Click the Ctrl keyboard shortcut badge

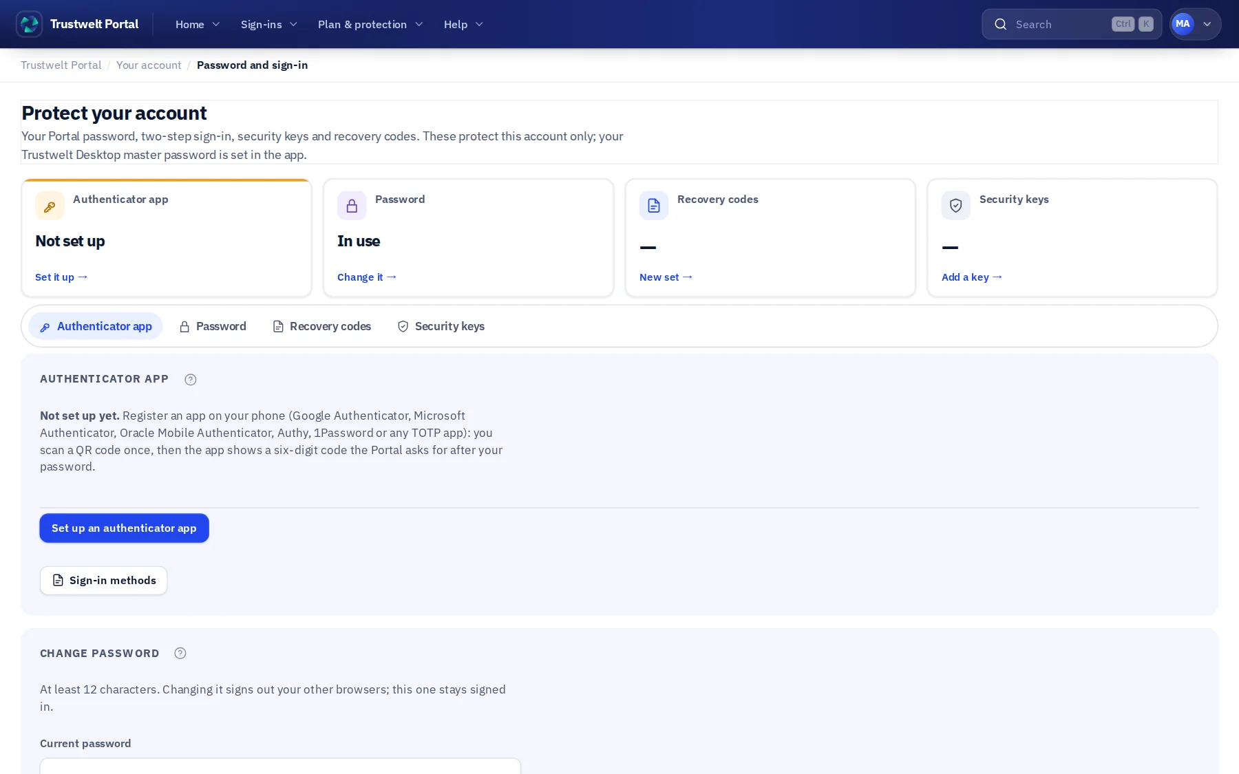1123,24
